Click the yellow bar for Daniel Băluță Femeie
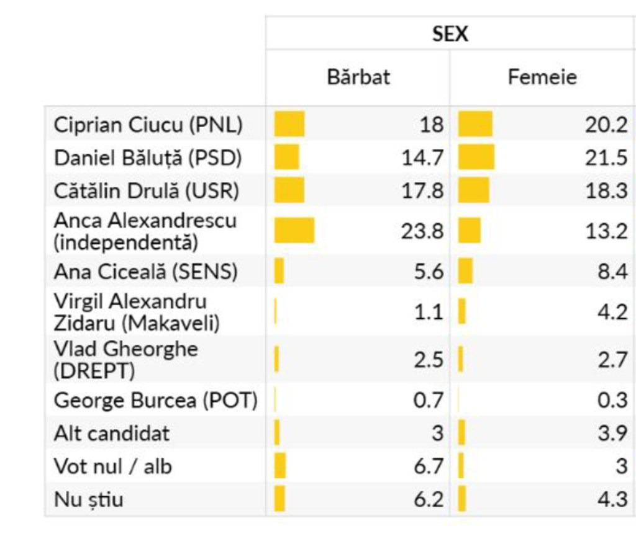This screenshot has width=636, height=539. coord(476,158)
